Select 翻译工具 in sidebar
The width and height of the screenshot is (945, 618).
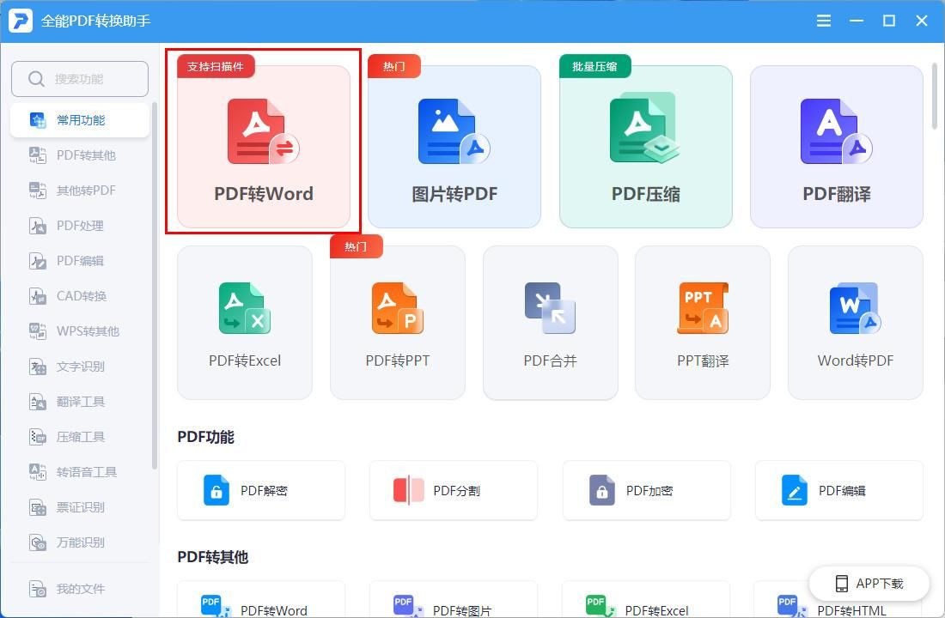tap(80, 402)
